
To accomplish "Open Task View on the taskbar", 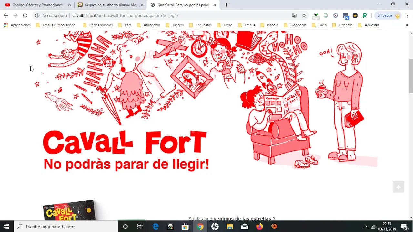I will pyautogui.click(x=140, y=227).
